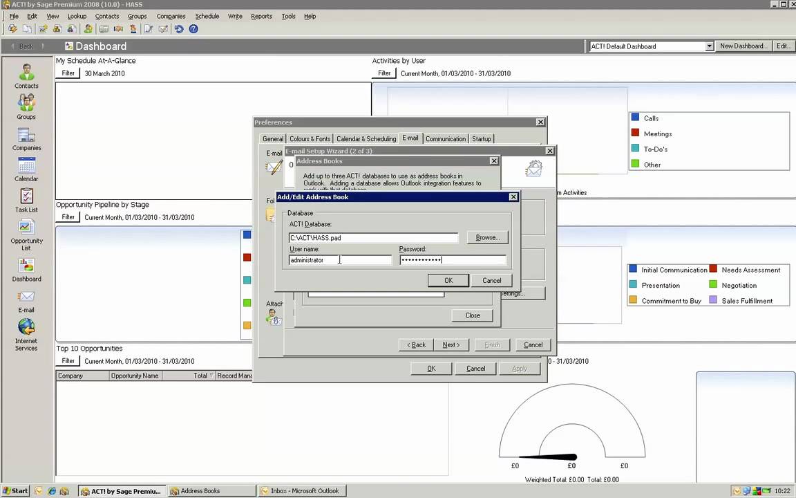Switch to Inbox - Microsoft Outlook taskbar button

(302, 491)
